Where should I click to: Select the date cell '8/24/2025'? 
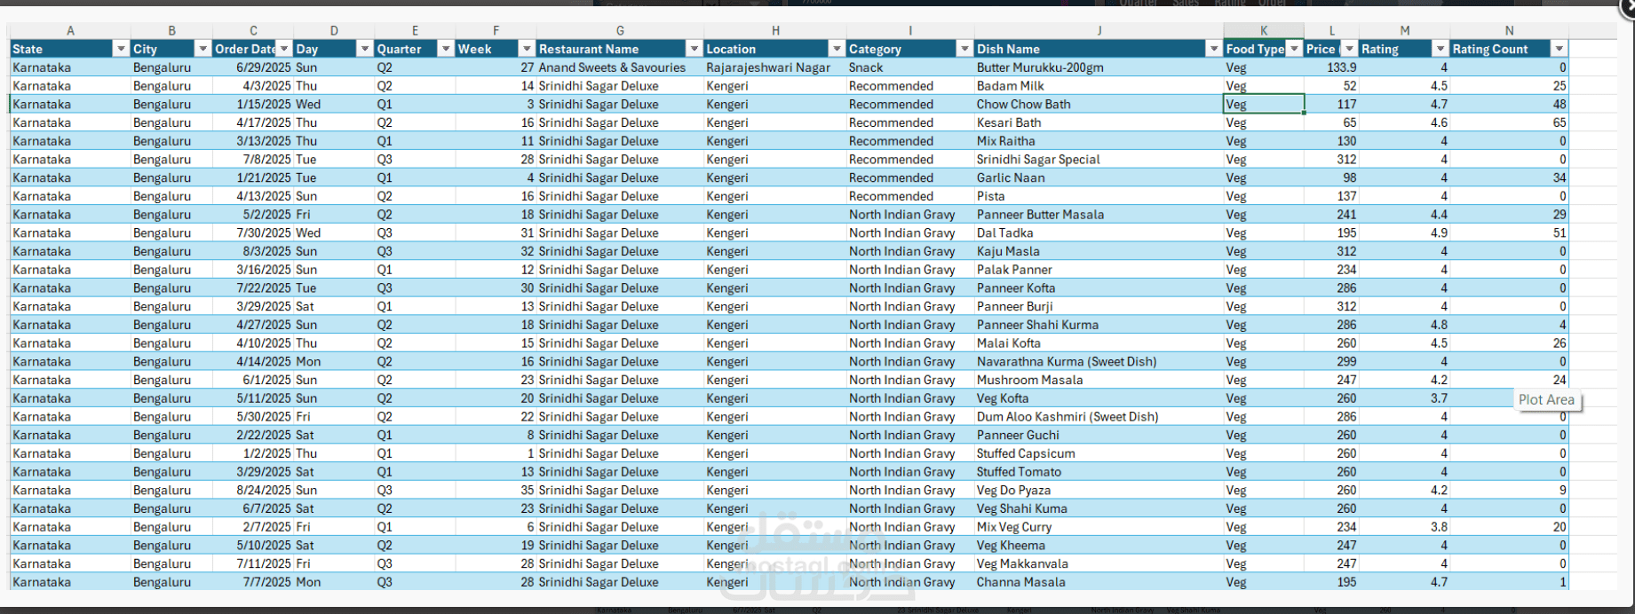tap(253, 490)
